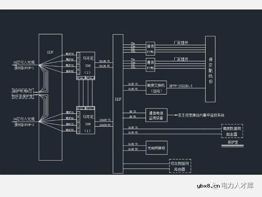Select the dashed 综合数据网路由器 box
This screenshot has width=262, height=197.
(x=180, y=166)
